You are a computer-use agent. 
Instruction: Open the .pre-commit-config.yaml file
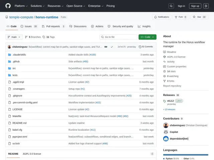tap(25, 102)
